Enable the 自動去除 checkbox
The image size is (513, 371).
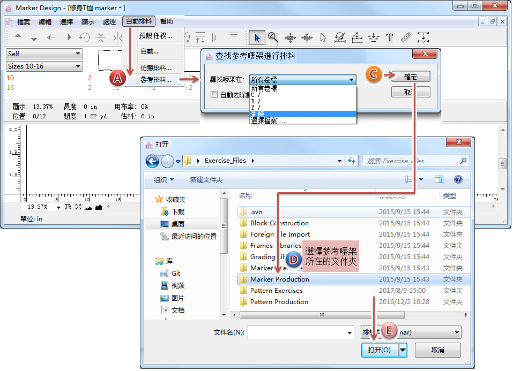coord(214,95)
